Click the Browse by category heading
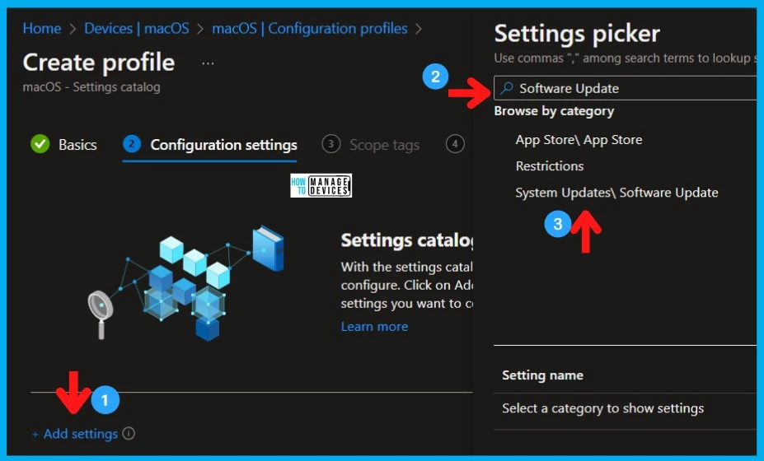764x461 pixels. point(554,111)
